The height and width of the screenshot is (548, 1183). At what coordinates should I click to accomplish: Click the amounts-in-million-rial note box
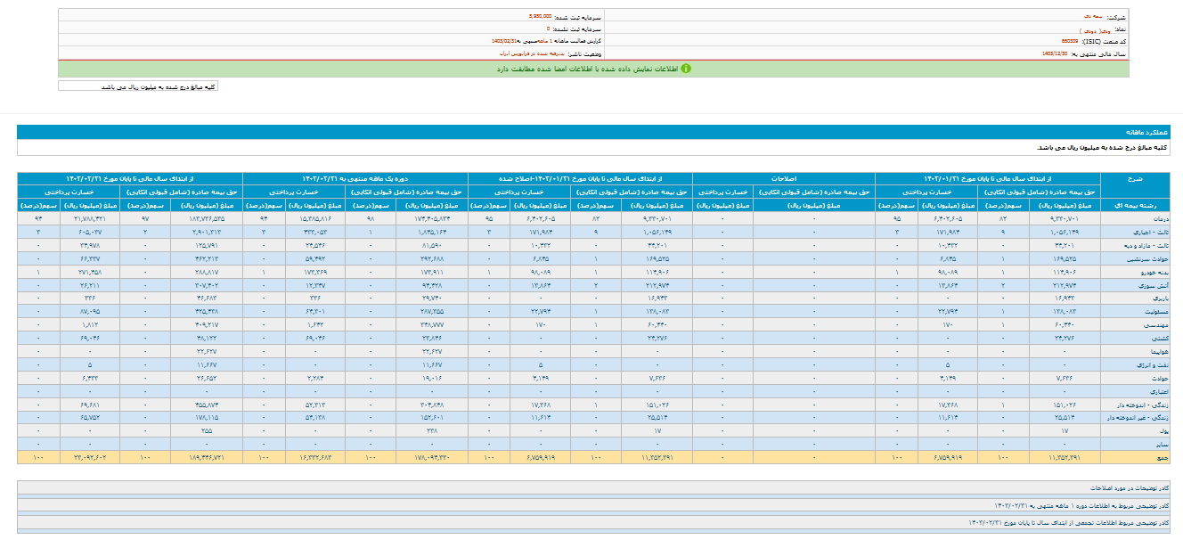(x=138, y=86)
